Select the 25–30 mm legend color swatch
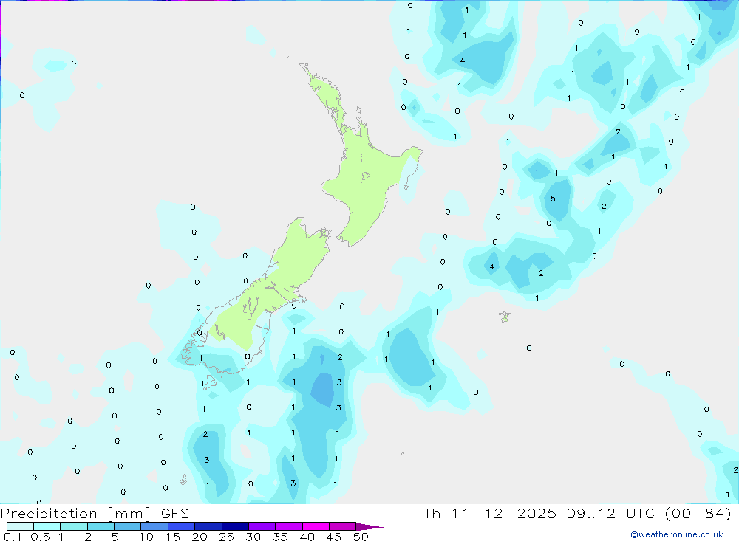The height and width of the screenshot is (541, 739). tap(235, 526)
